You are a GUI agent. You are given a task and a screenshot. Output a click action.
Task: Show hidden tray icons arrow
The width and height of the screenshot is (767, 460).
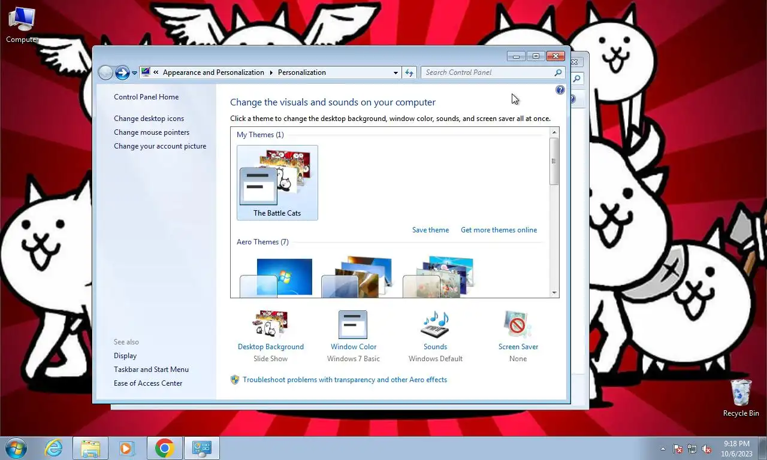(663, 449)
